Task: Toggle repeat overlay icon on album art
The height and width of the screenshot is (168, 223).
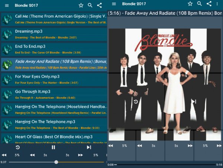Action: (x=136, y=102)
